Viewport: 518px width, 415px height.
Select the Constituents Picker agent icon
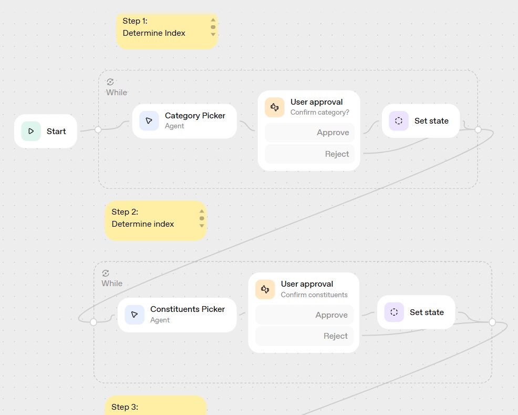(x=134, y=315)
